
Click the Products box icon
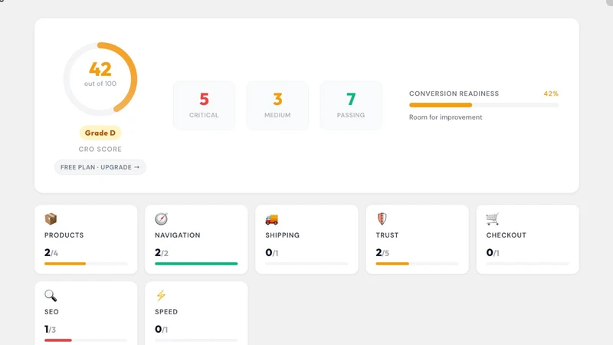[x=51, y=219]
